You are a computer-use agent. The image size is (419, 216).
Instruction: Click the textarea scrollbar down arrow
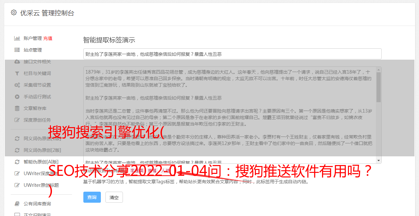[x=378, y=161]
